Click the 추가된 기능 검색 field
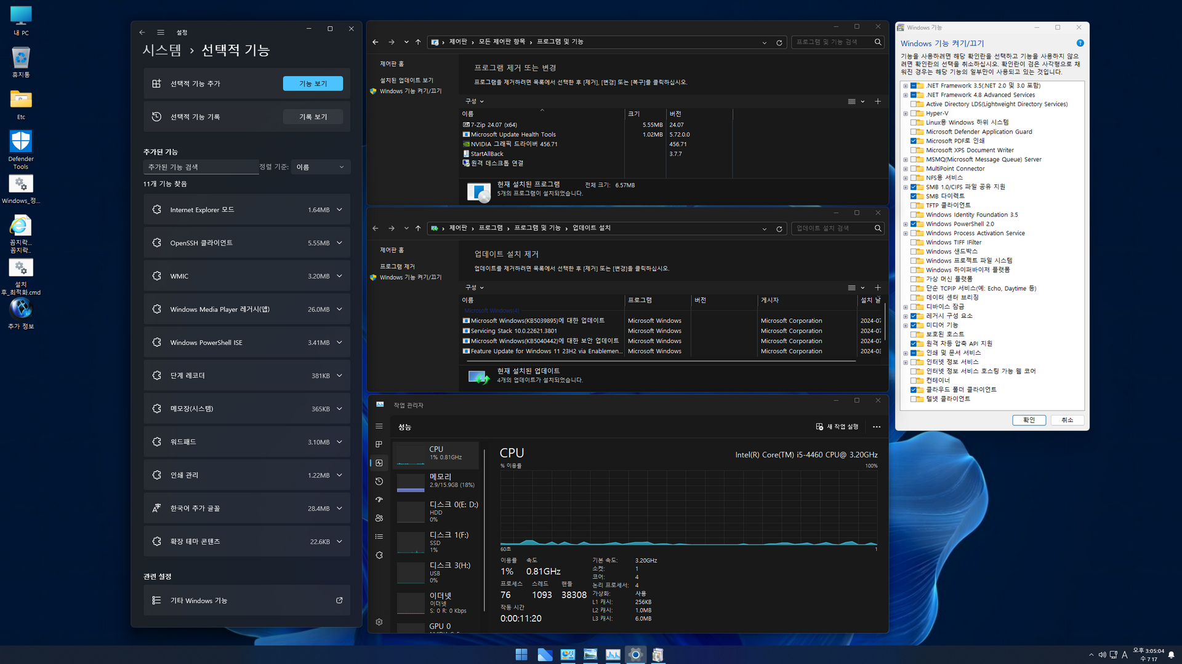 (x=201, y=167)
